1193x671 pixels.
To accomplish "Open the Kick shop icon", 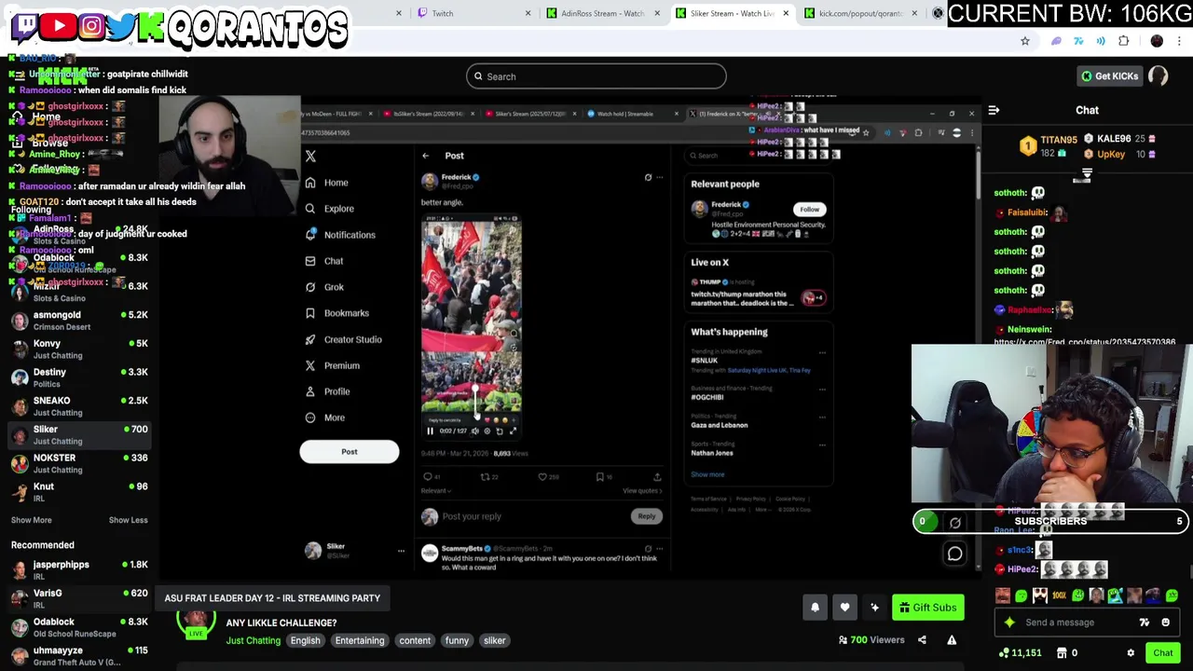I will pos(1062,653).
